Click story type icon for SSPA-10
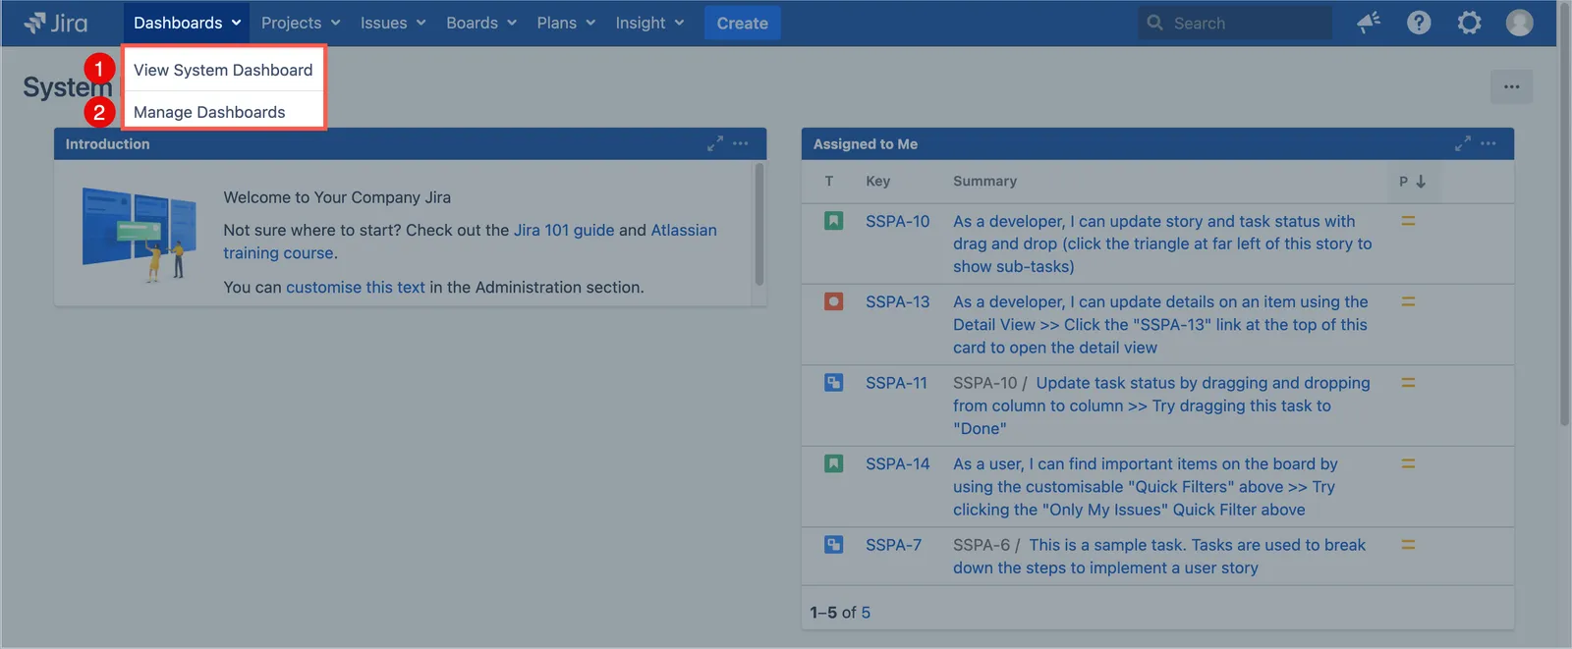The image size is (1572, 649). tap(833, 221)
